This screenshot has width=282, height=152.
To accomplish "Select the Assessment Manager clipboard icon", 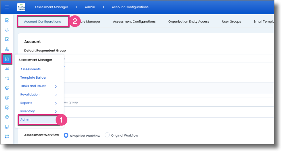I will (x=7, y=59).
